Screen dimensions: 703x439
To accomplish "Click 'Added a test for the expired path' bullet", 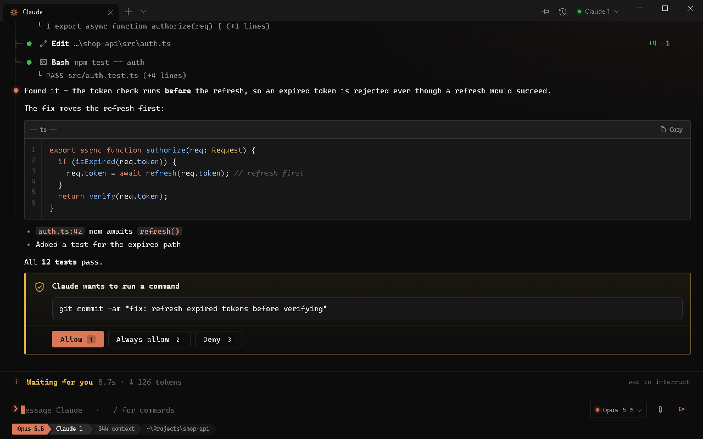I will click(108, 244).
